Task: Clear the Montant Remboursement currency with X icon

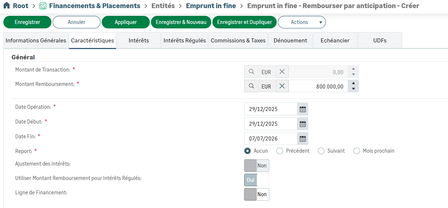Action: [282, 86]
